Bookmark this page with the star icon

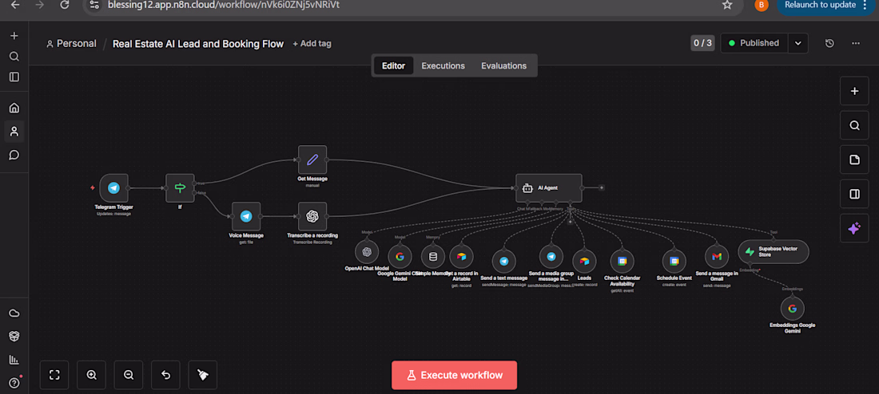click(x=727, y=5)
